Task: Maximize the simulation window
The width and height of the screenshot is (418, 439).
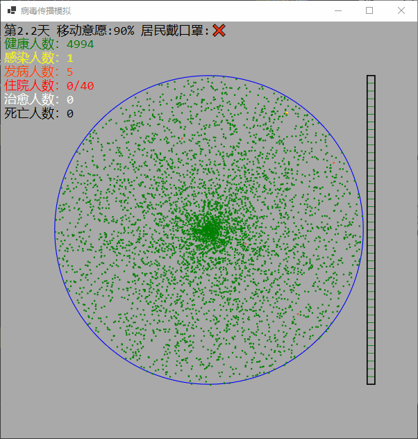Action: (369, 10)
